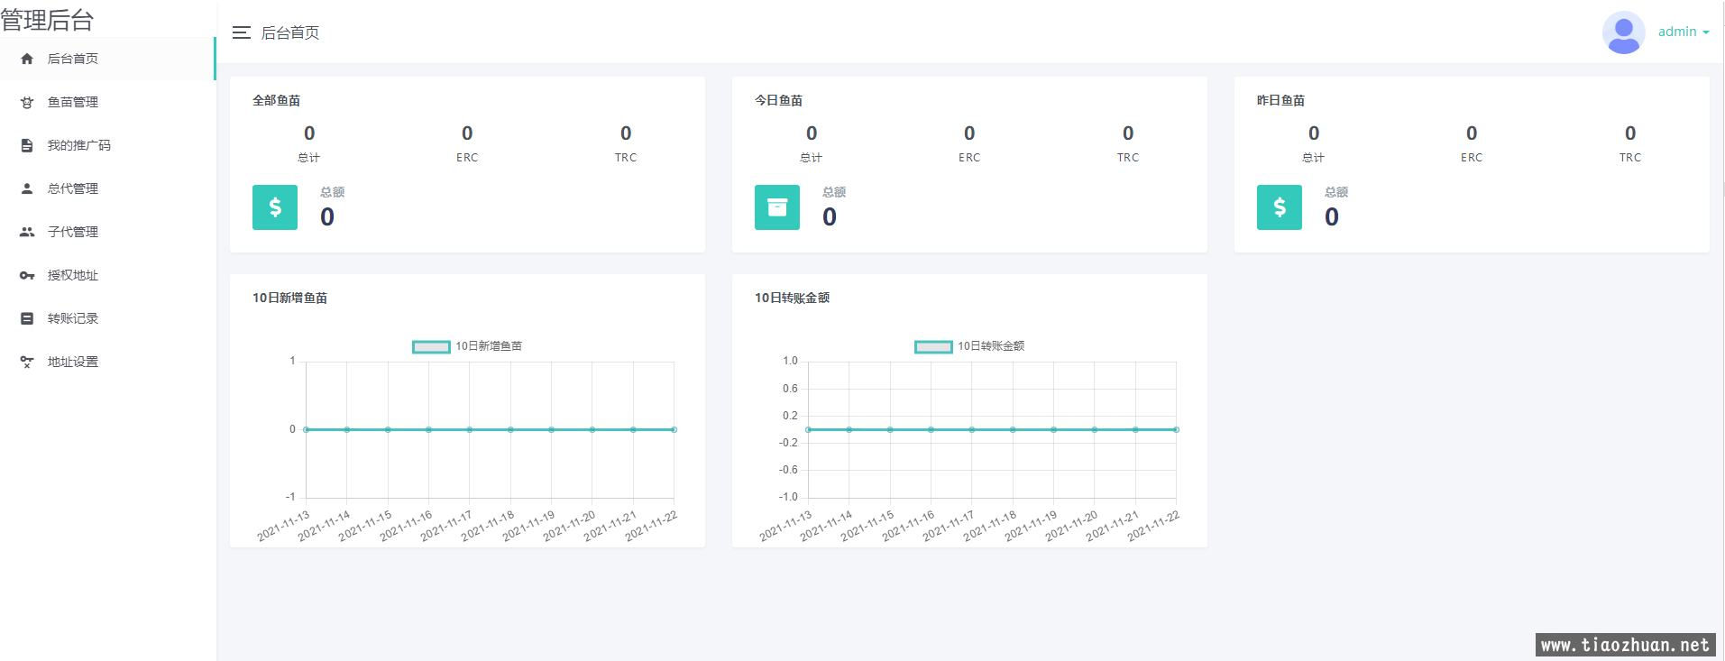Click the 总额 value in 今日鱼苗 card
Screen dimensions: 1725x661
830,216
